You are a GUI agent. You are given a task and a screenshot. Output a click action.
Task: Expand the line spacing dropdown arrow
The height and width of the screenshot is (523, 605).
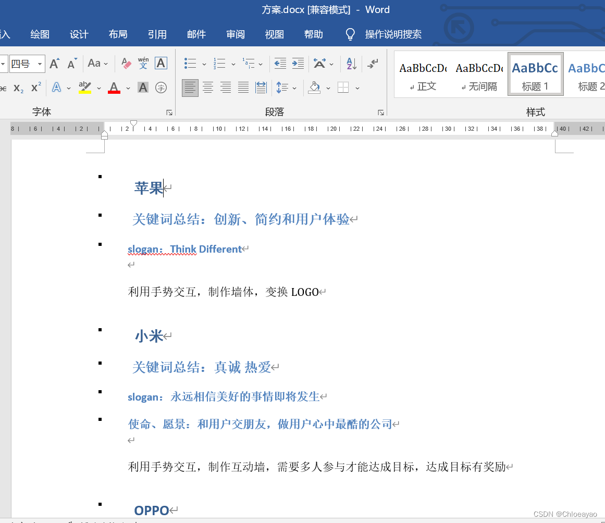294,89
